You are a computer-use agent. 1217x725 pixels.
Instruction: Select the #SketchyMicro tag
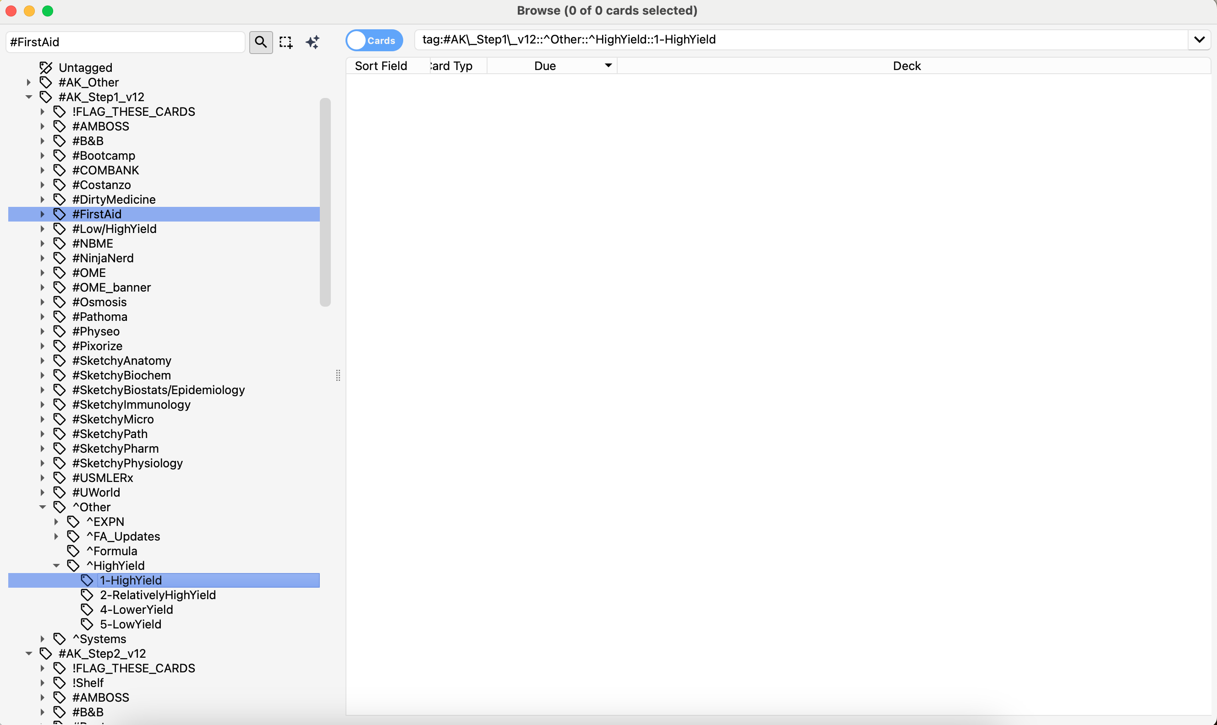point(113,419)
